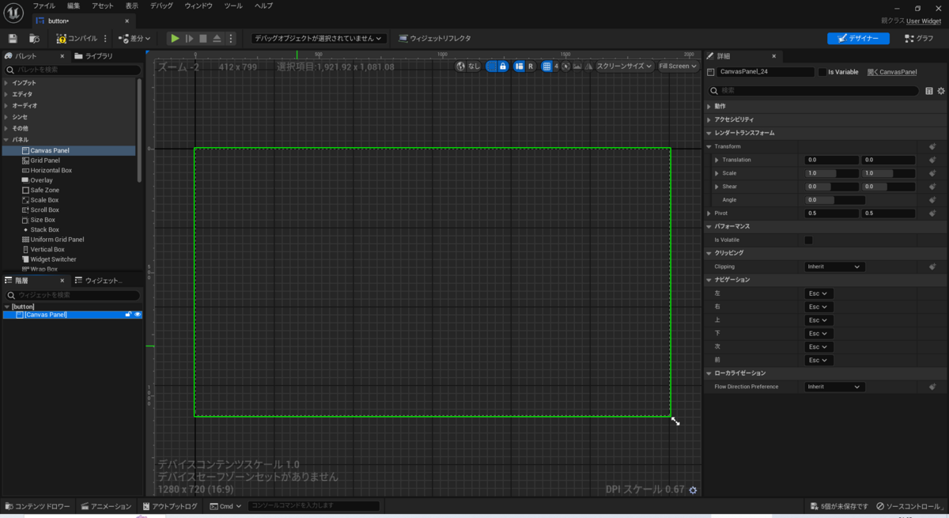Click the flip preview triangle icon
The image size is (949, 518).
[590, 66]
